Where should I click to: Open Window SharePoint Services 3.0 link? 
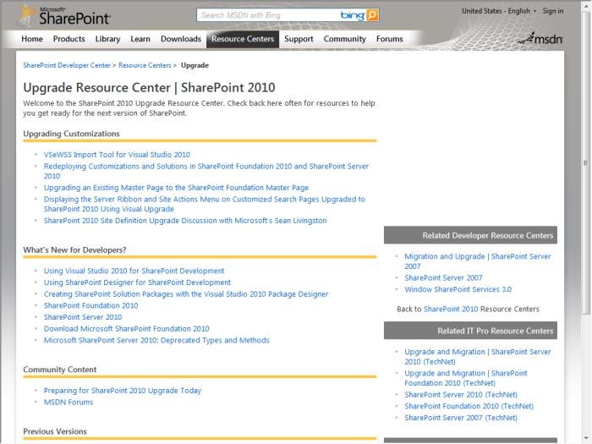(458, 289)
